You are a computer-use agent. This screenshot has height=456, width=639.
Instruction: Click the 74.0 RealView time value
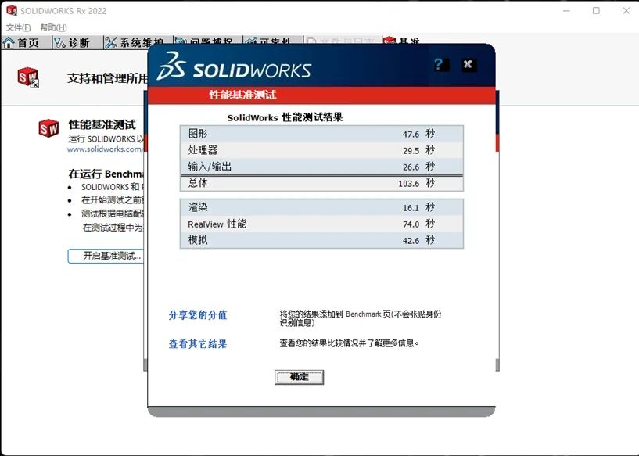[x=411, y=224]
